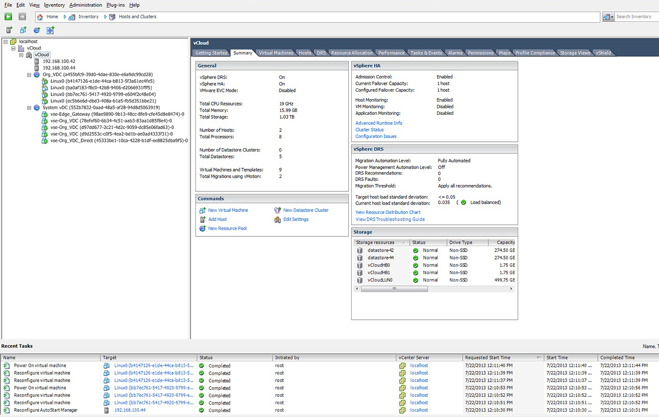
Task: Click the third icon in the inventory toolbar
Action: point(37,30)
